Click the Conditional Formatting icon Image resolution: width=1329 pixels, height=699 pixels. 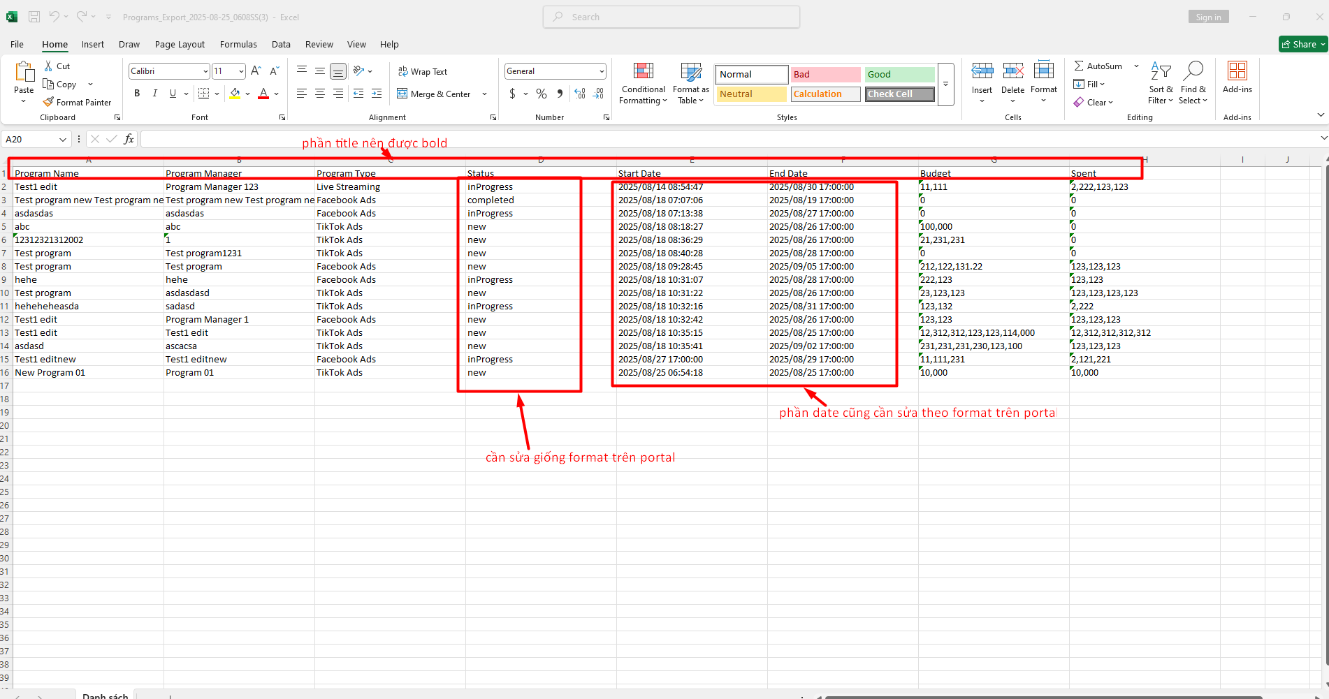pyautogui.click(x=643, y=71)
